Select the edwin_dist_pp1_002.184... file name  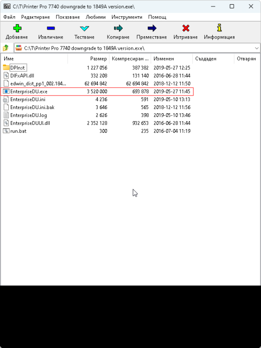[38, 84]
